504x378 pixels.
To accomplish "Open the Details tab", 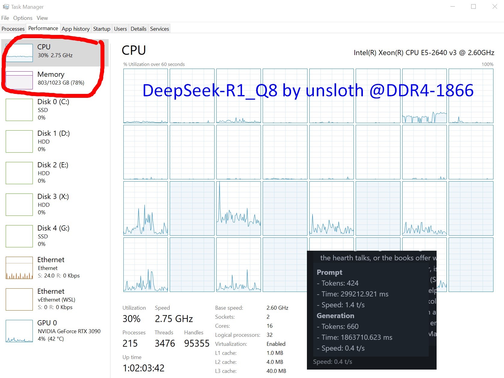I will pos(138,29).
